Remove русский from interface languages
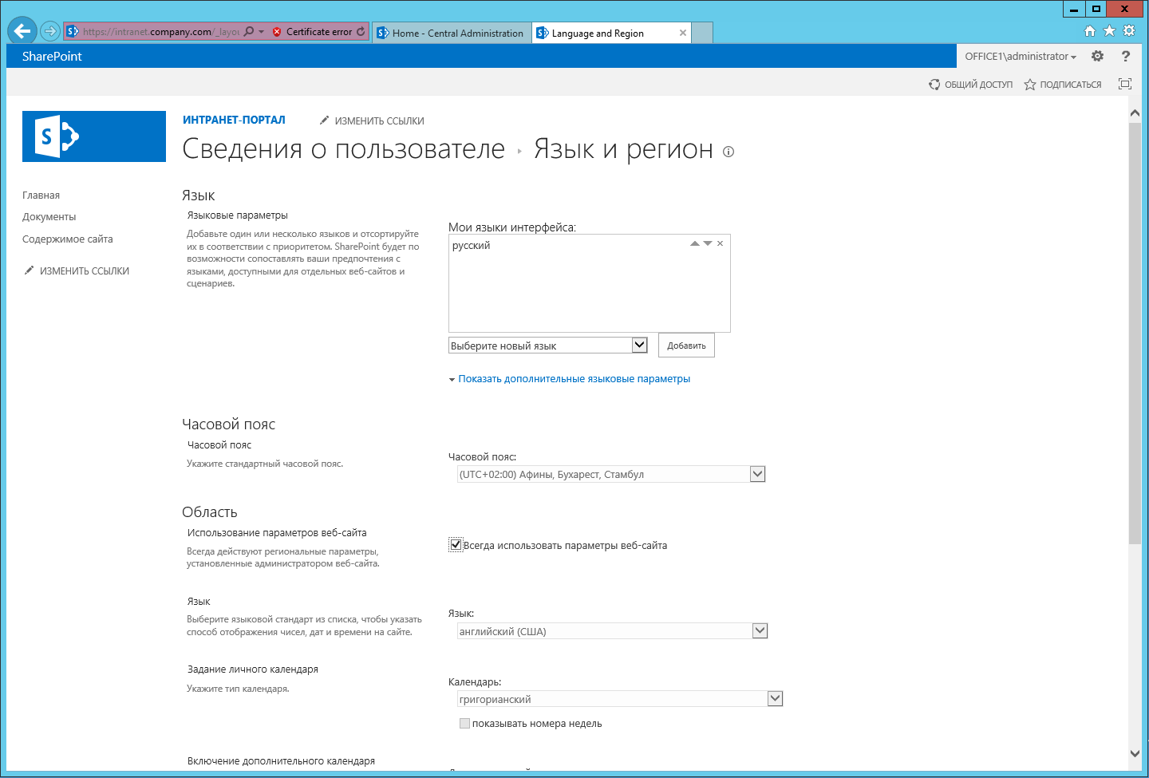The image size is (1149, 778). 720,243
